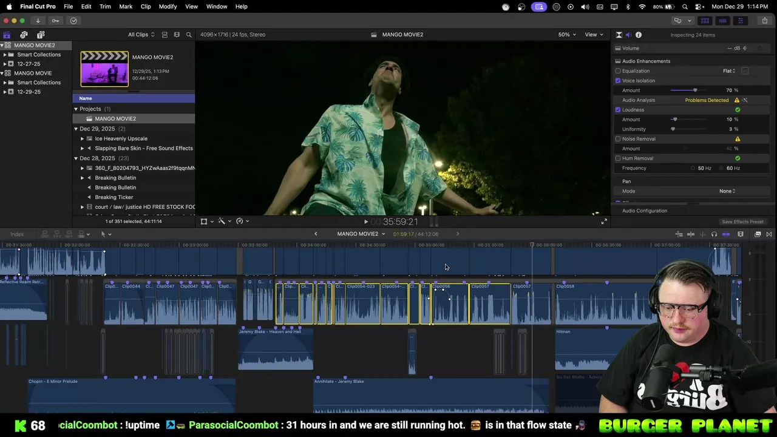Show Titles and Generators sidebar
Image resolution: width=777 pixels, height=437 pixels.
[x=41, y=35]
